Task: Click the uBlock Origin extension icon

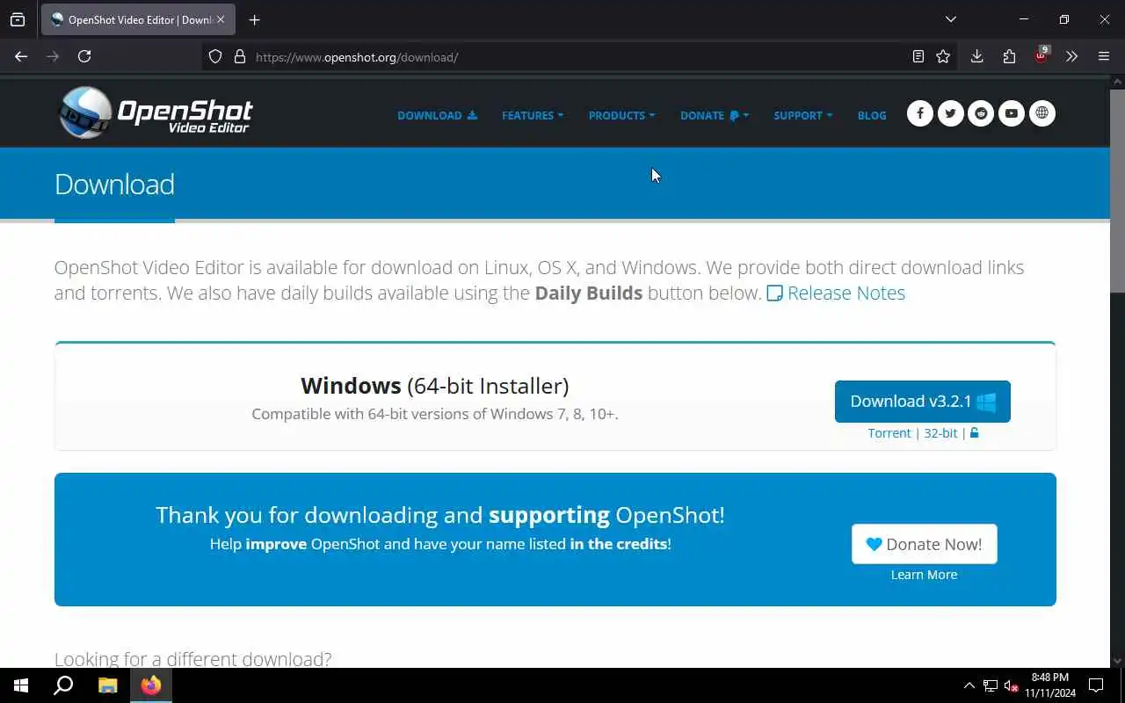Action: (1041, 56)
